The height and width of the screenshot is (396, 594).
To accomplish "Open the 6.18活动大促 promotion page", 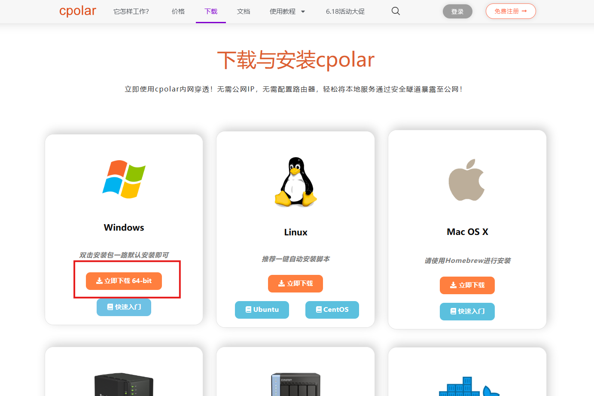I will (x=345, y=12).
